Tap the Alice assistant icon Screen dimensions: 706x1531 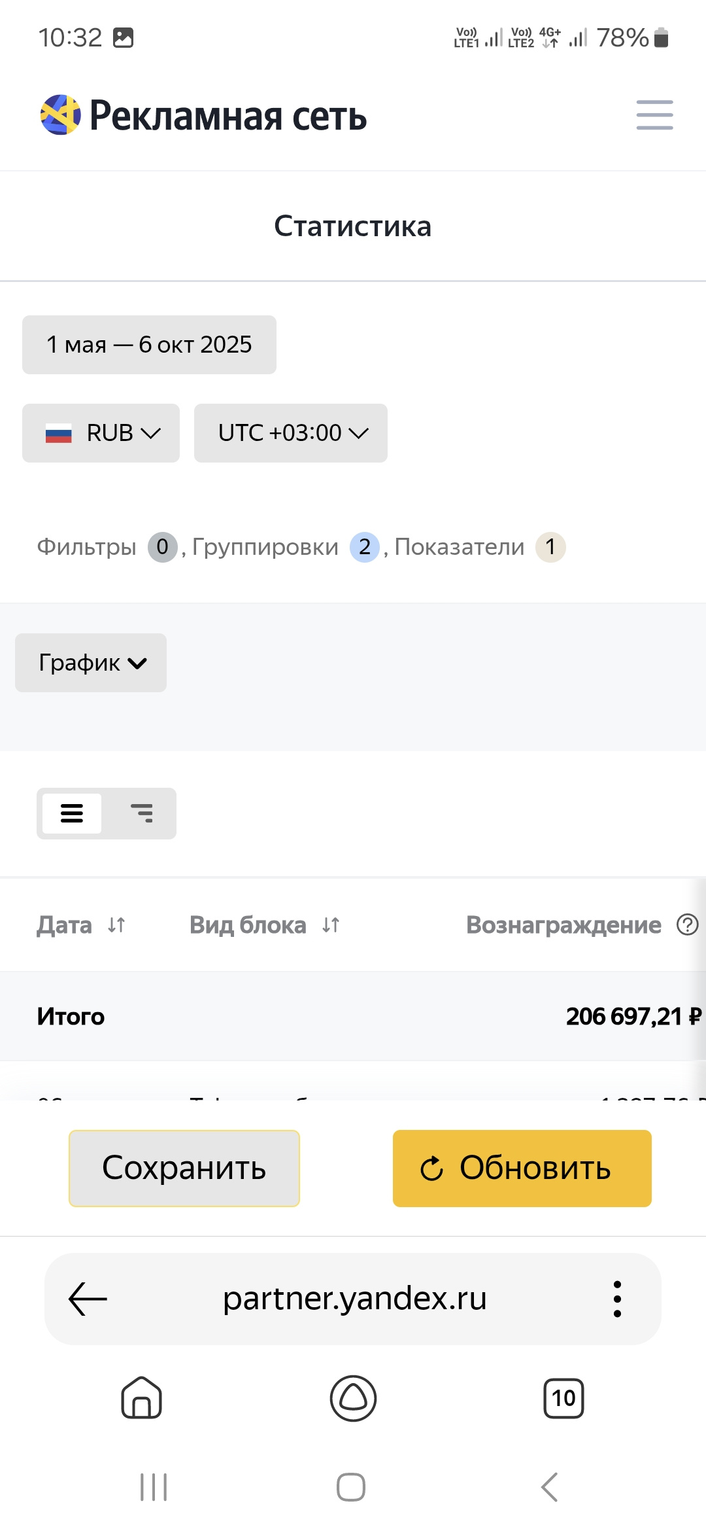[353, 1398]
